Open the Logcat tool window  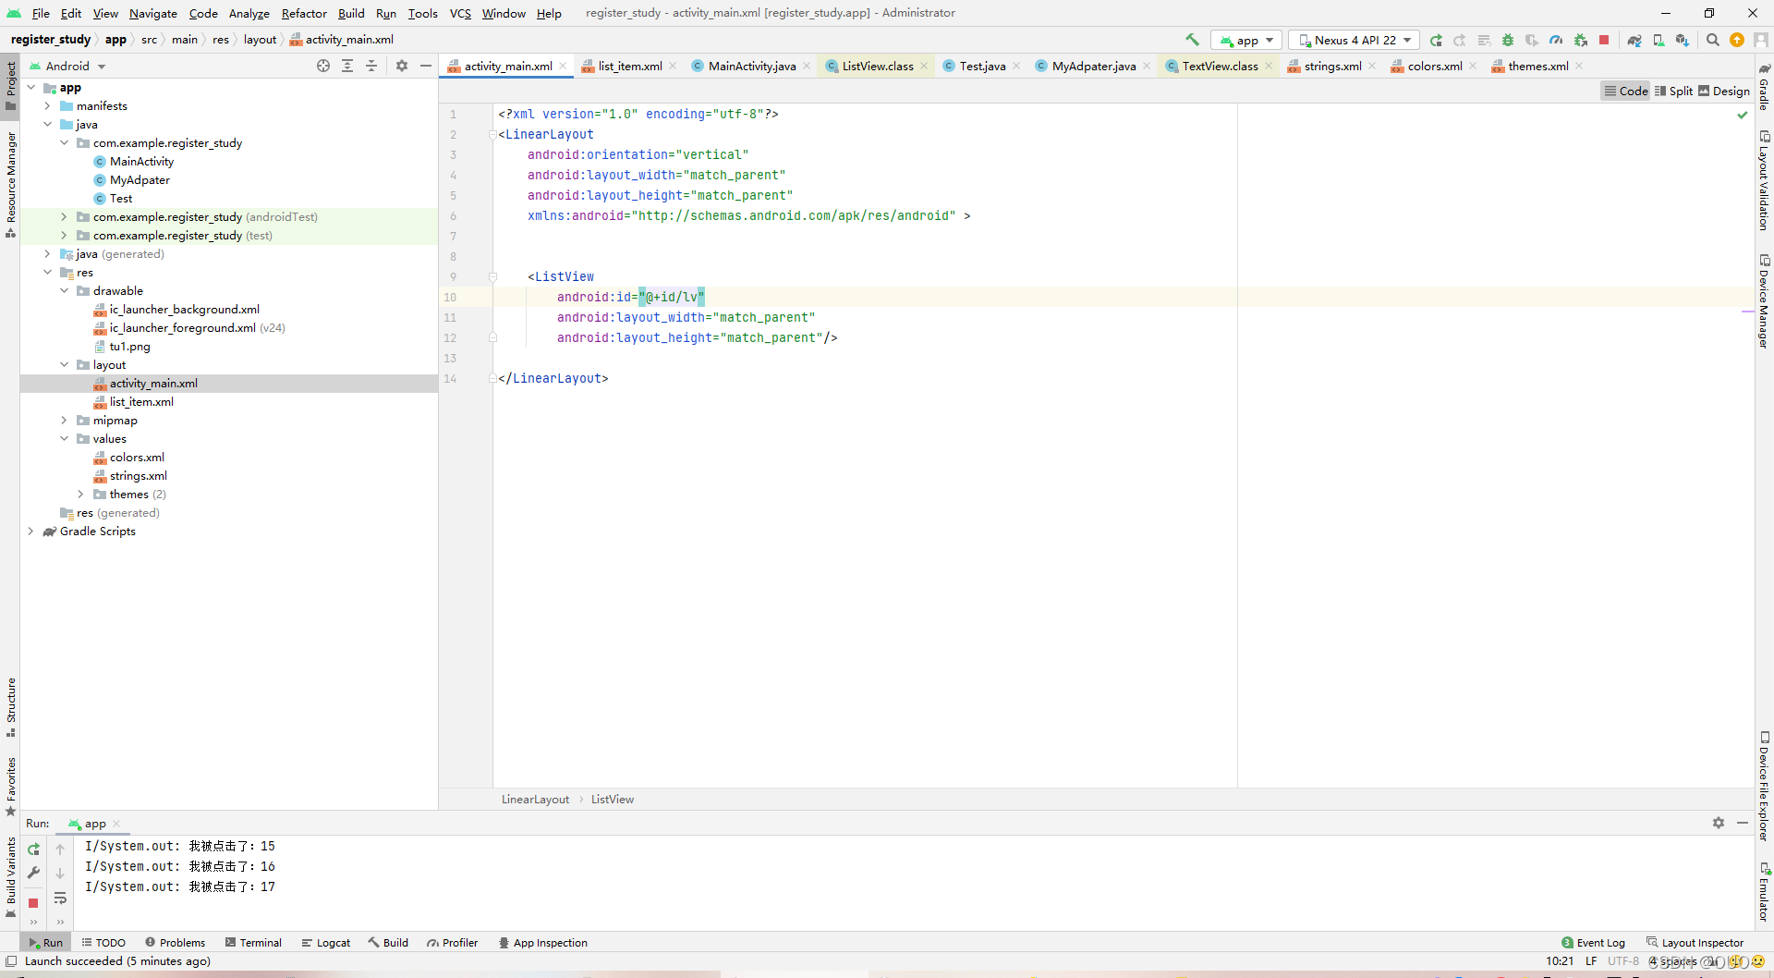point(326,942)
